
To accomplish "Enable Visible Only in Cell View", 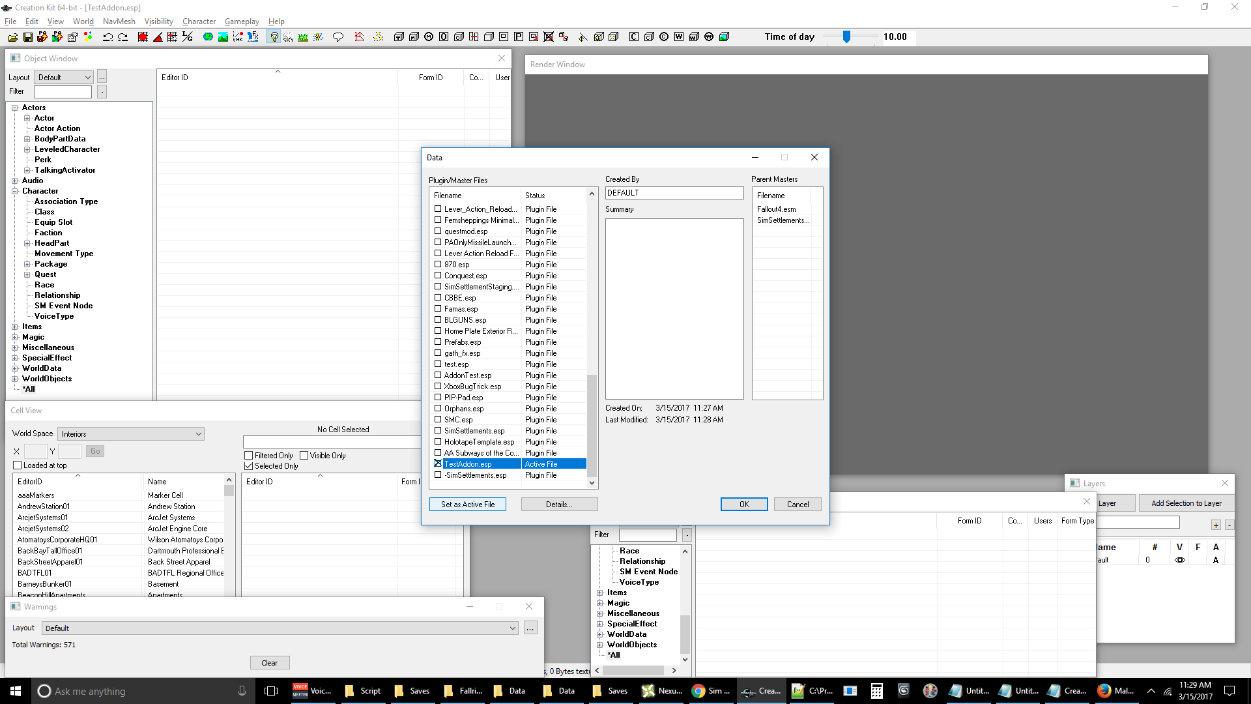I will [x=304, y=456].
